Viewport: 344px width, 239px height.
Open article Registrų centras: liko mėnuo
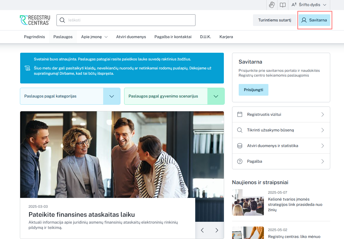coord(294,237)
